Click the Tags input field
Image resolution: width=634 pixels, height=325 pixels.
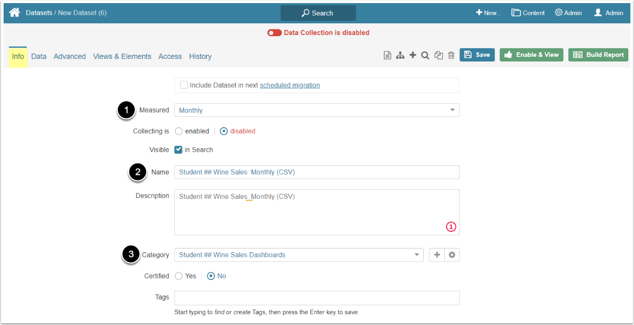[x=317, y=298]
